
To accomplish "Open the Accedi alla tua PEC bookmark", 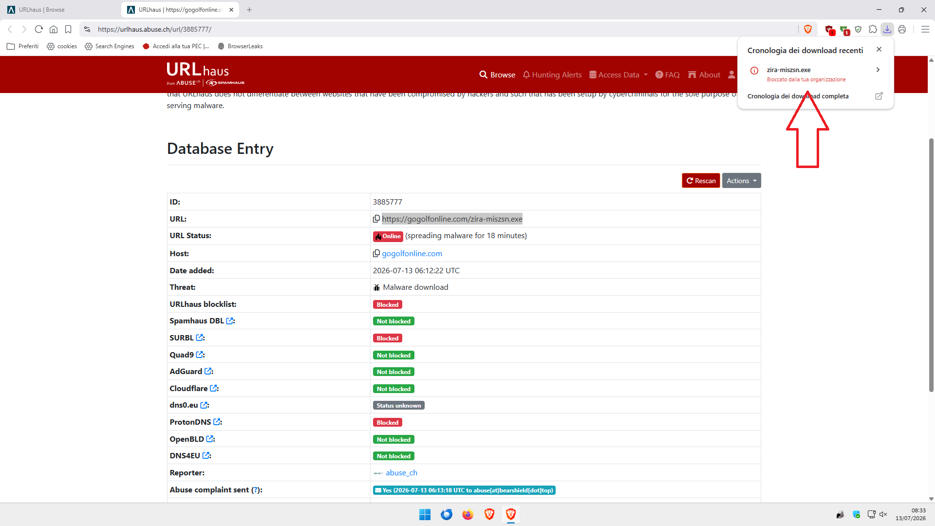I will pos(176,46).
